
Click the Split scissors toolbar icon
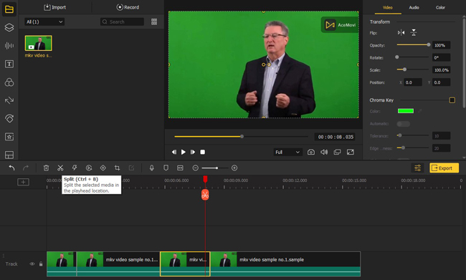[x=60, y=168]
